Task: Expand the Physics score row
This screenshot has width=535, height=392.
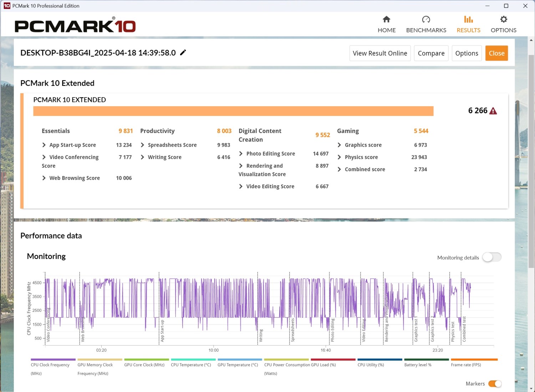Action: pyautogui.click(x=339, y=157)
